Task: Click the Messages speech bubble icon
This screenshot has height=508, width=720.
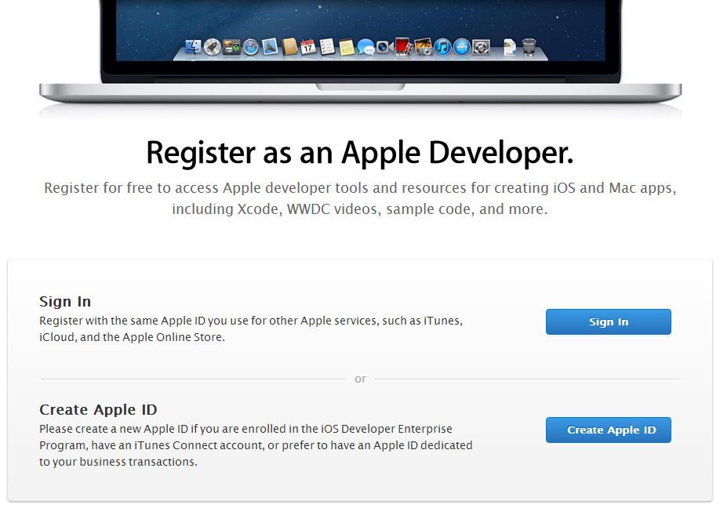Action: [365, 47]
